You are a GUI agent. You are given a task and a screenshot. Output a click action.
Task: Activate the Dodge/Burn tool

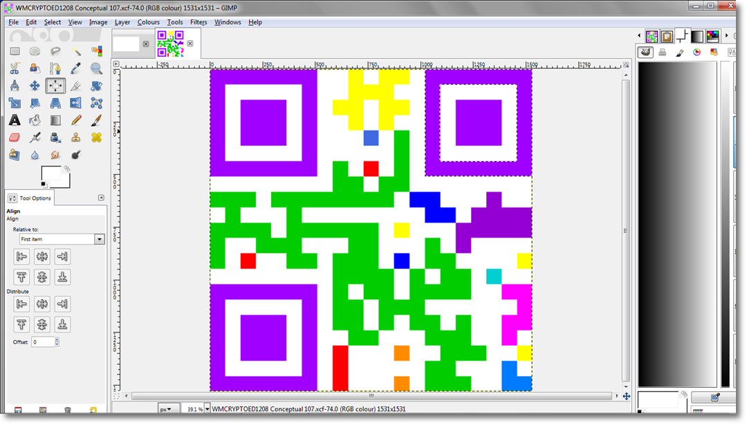point(76,155)
